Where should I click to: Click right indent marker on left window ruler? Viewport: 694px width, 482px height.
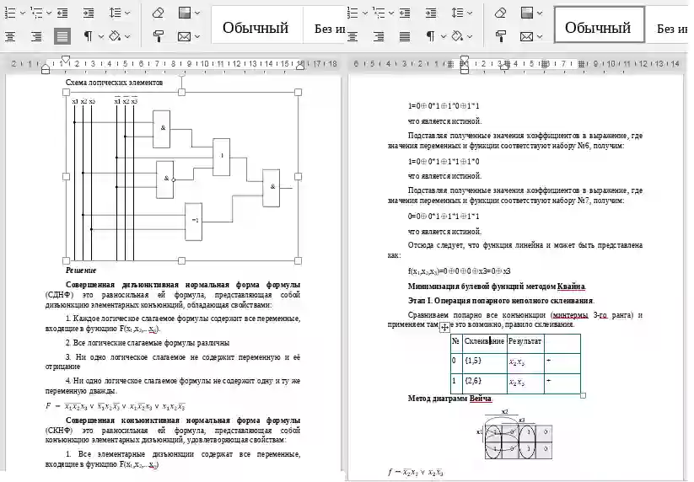point(300,66)
